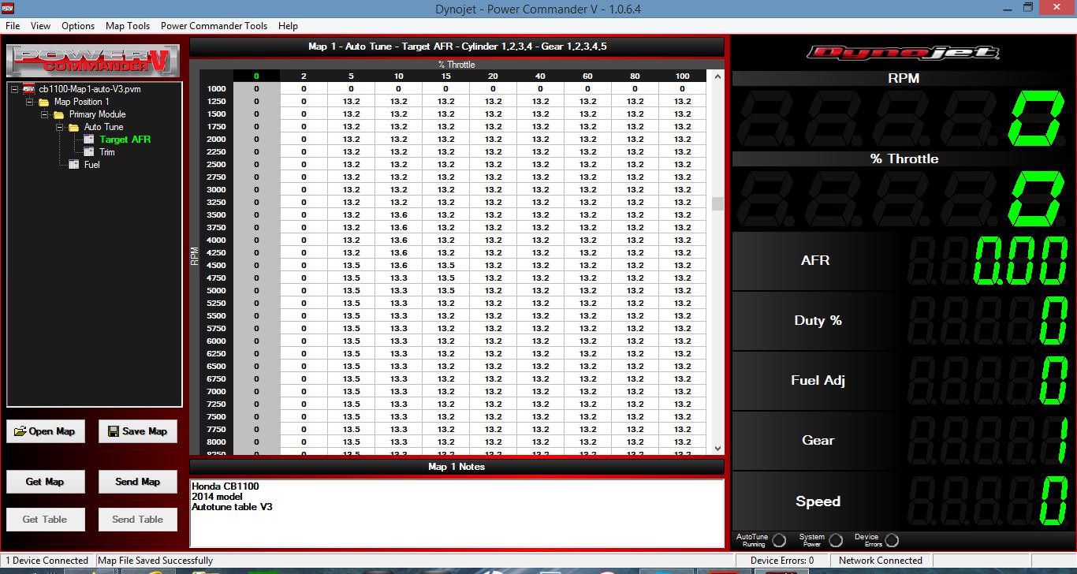Image resolution: width=1077 pixels, height=574 pixels.
Task: Click the Send Map button
Action: point(138,482)
